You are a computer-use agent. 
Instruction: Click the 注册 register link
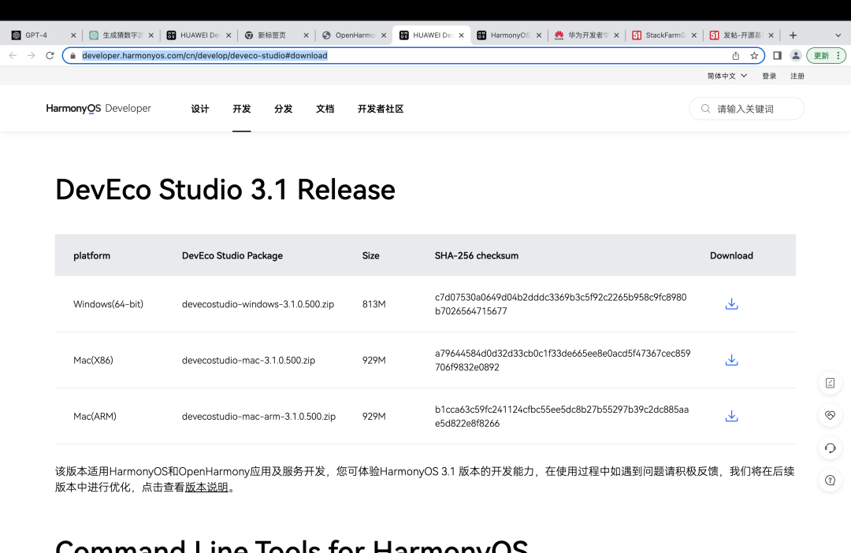click(797, 76)
